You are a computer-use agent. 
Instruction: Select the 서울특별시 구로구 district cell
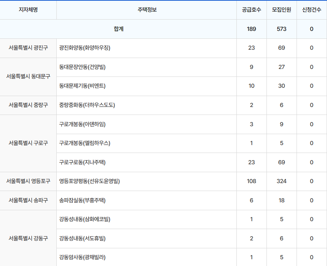pos(28,143)
